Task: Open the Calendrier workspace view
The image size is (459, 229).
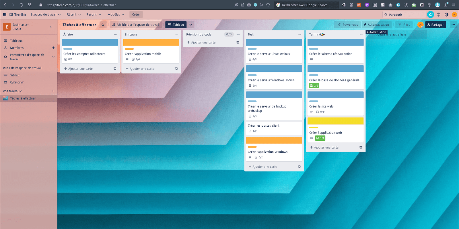Action: [x=29, y=82]
